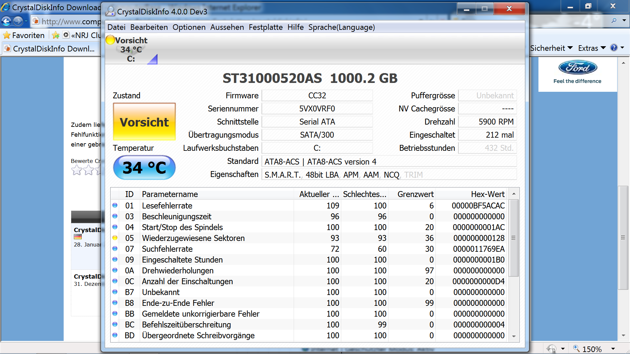
Task: Click the ST31000520AS 1000.2 GB drive title
Action: pyautogui.click(x=310, y=78)
